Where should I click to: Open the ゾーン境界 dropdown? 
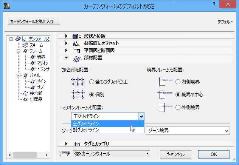pyautogui.click(x=188, y=131)
